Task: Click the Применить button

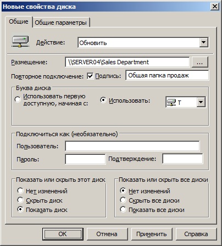Action: (152, 234)
